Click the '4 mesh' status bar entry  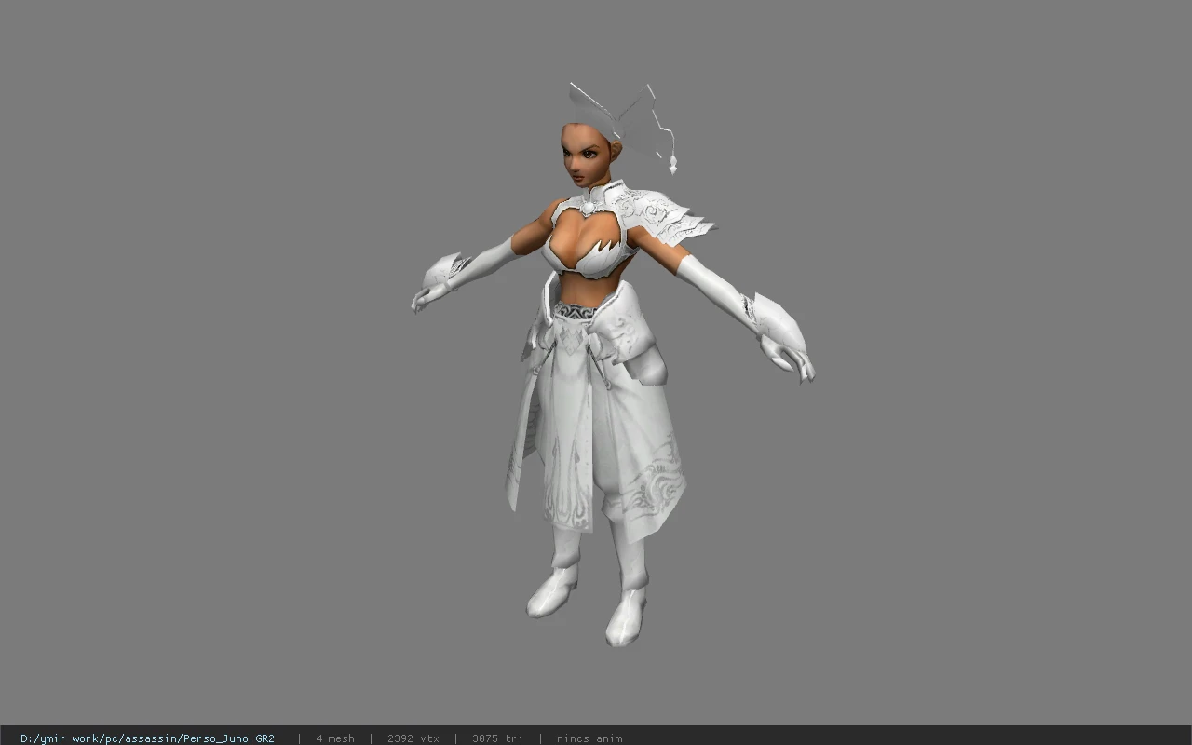tap(335, 738)
